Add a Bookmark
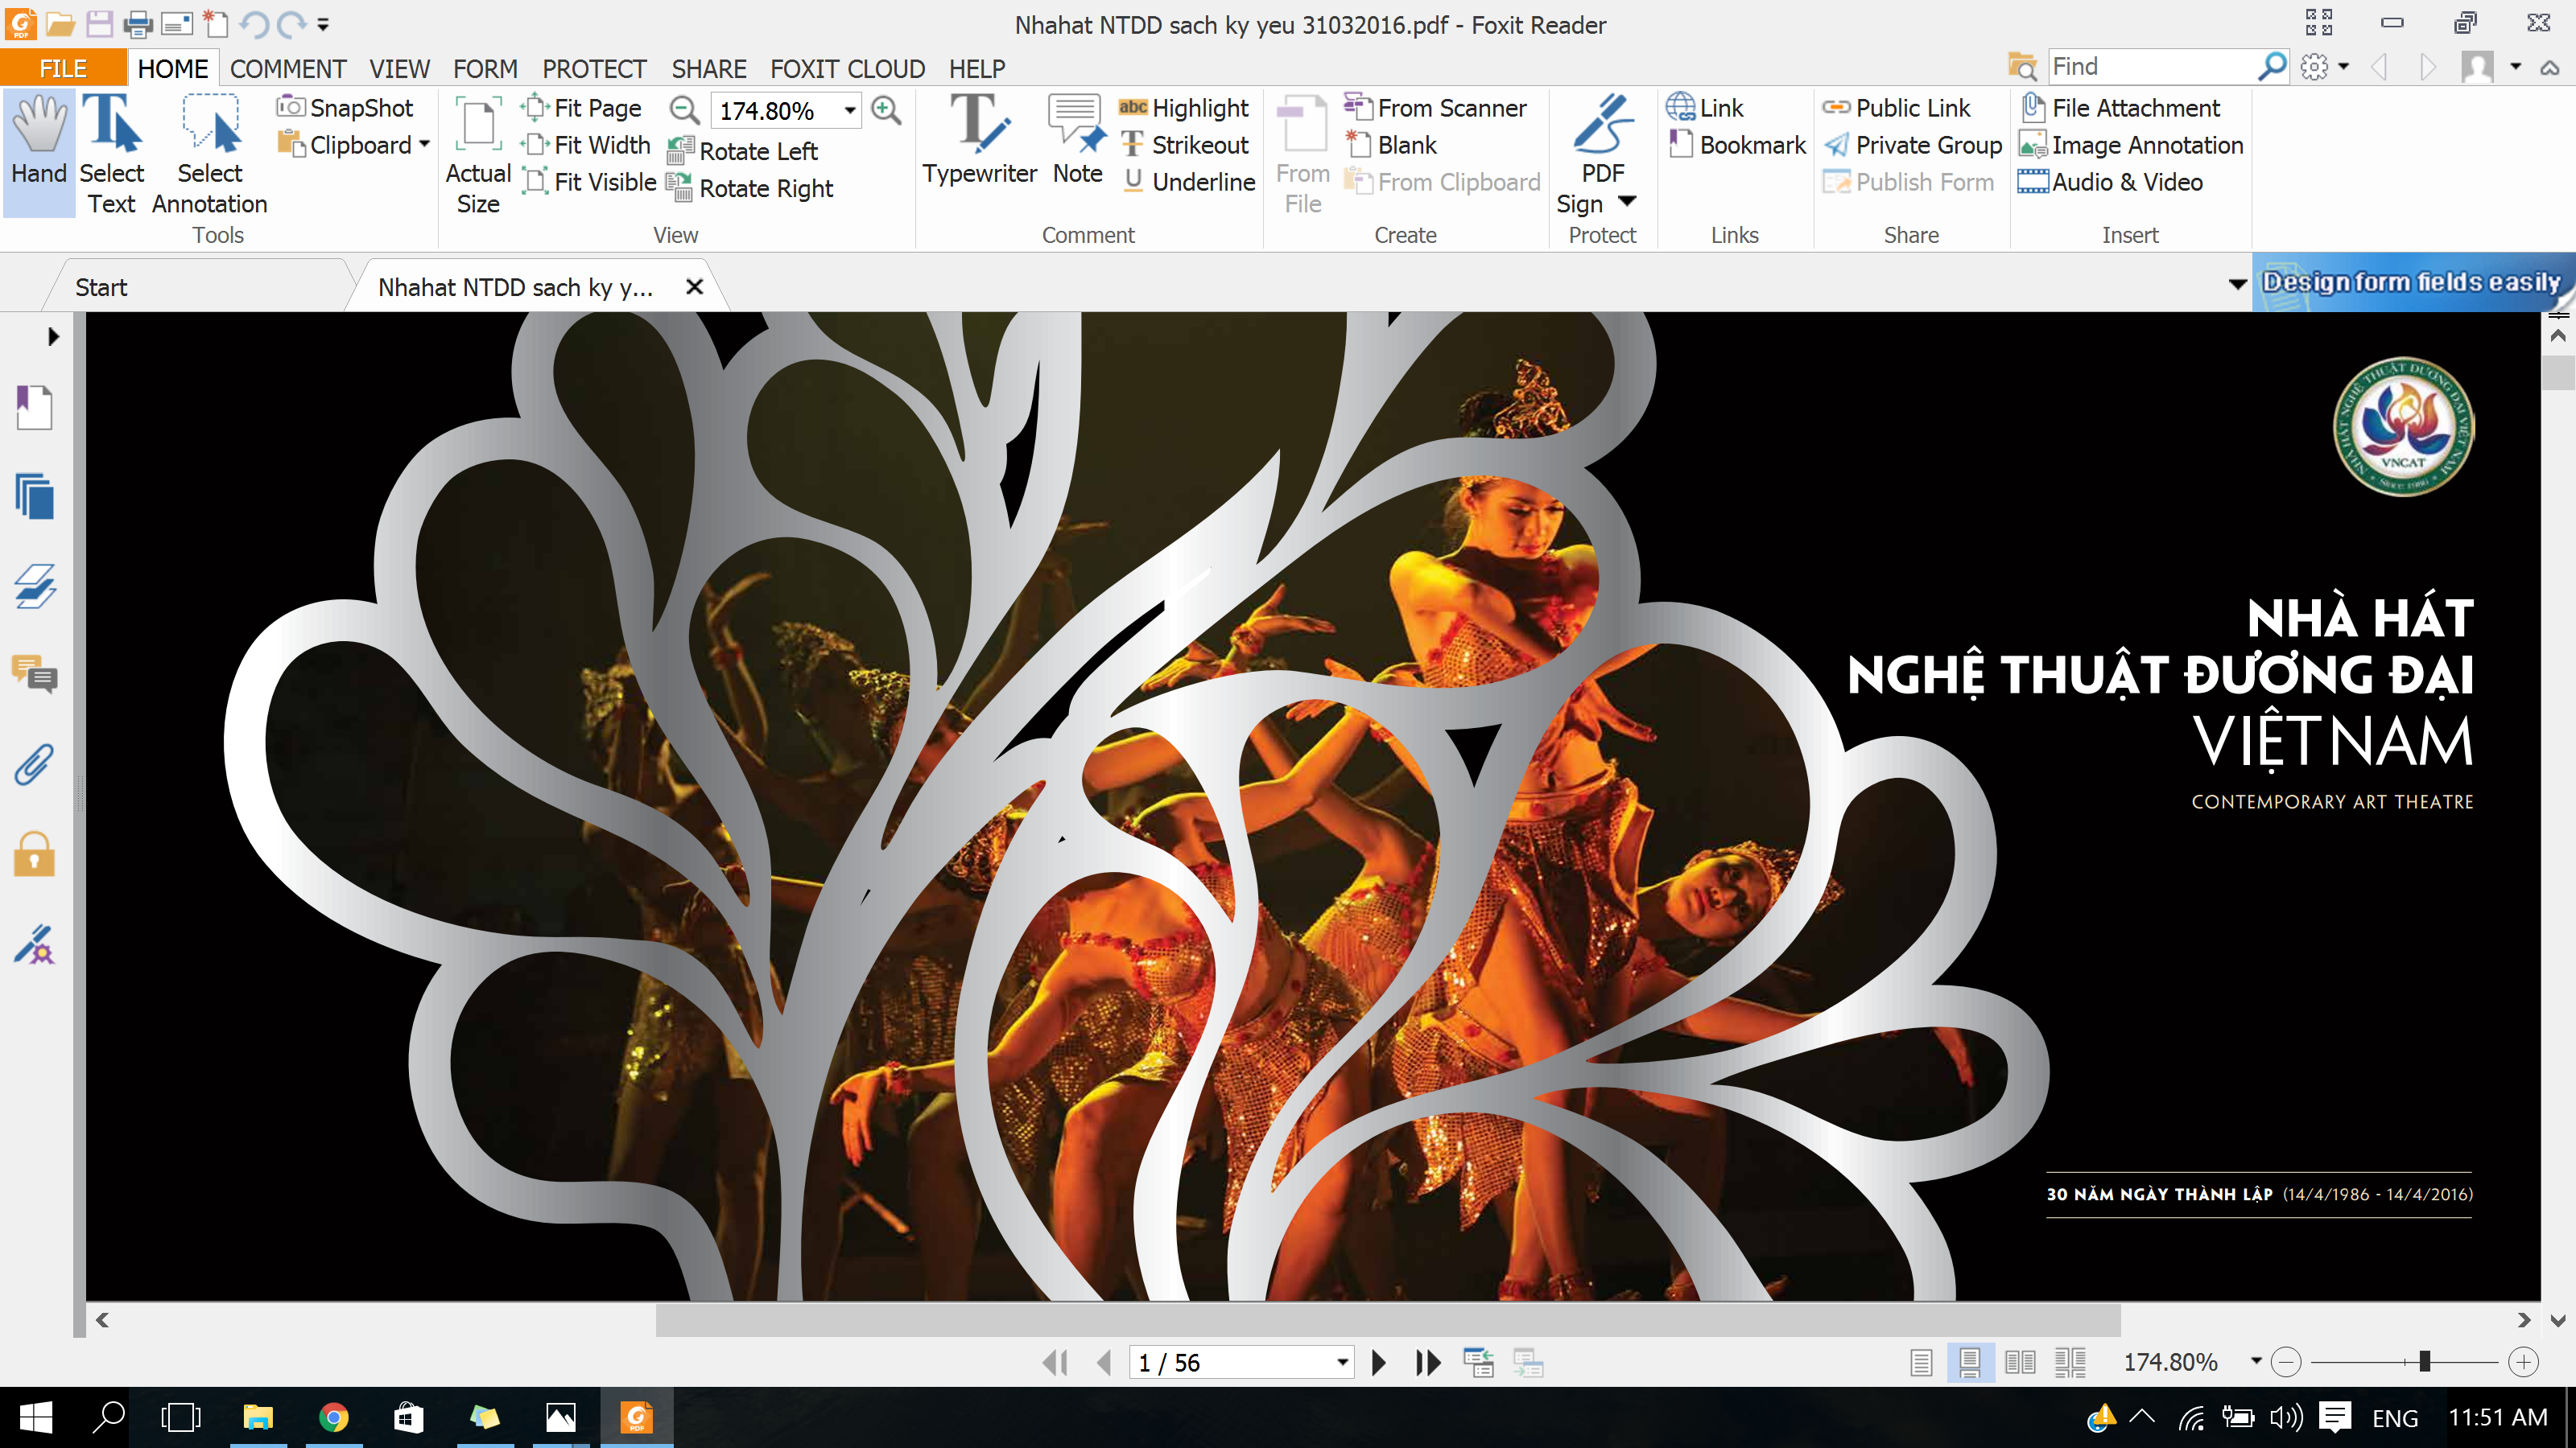2576x1448 pixels. (x=1736, y=145)
